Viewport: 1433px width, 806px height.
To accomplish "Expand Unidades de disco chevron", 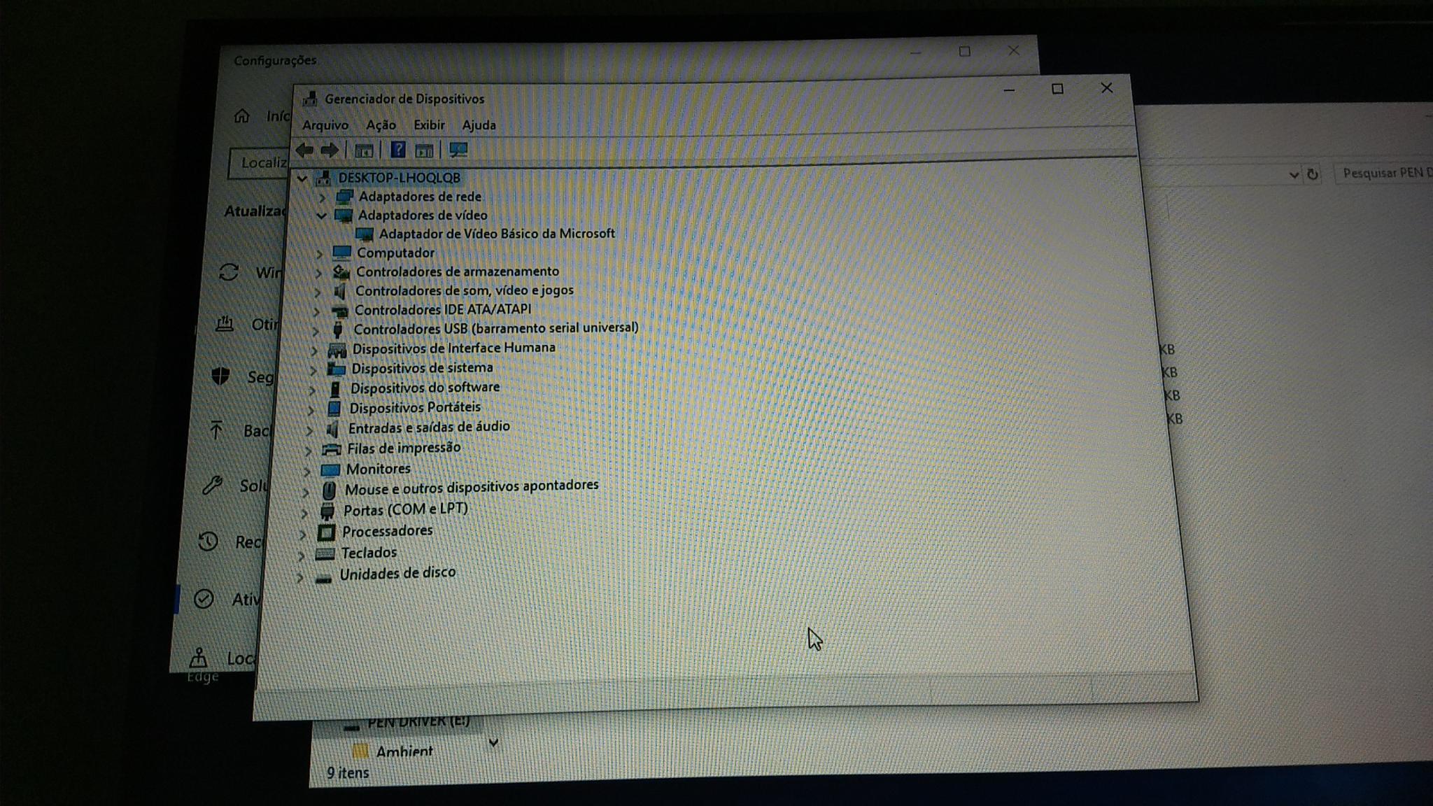I will (299, 577).
